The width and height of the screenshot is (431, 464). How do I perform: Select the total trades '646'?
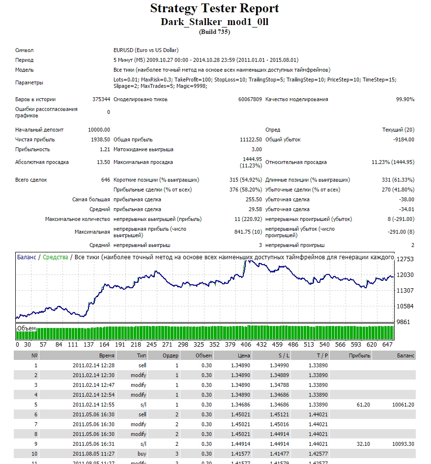coord(106,180)
